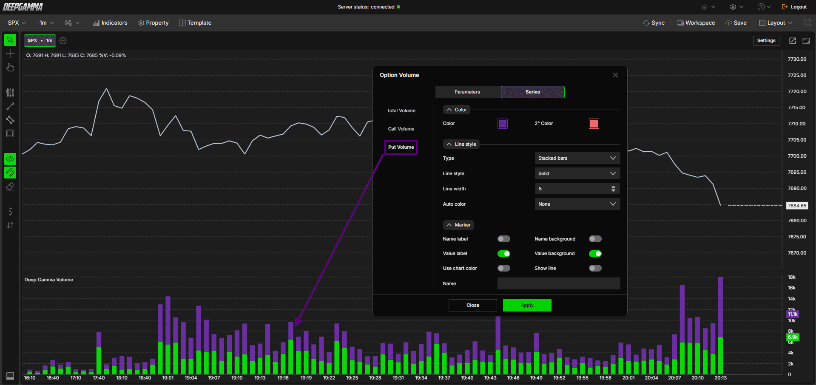This screenshot has height=385, width=816.
Task: Enable the Name background toggle
Action: click(x=595, y=239)
